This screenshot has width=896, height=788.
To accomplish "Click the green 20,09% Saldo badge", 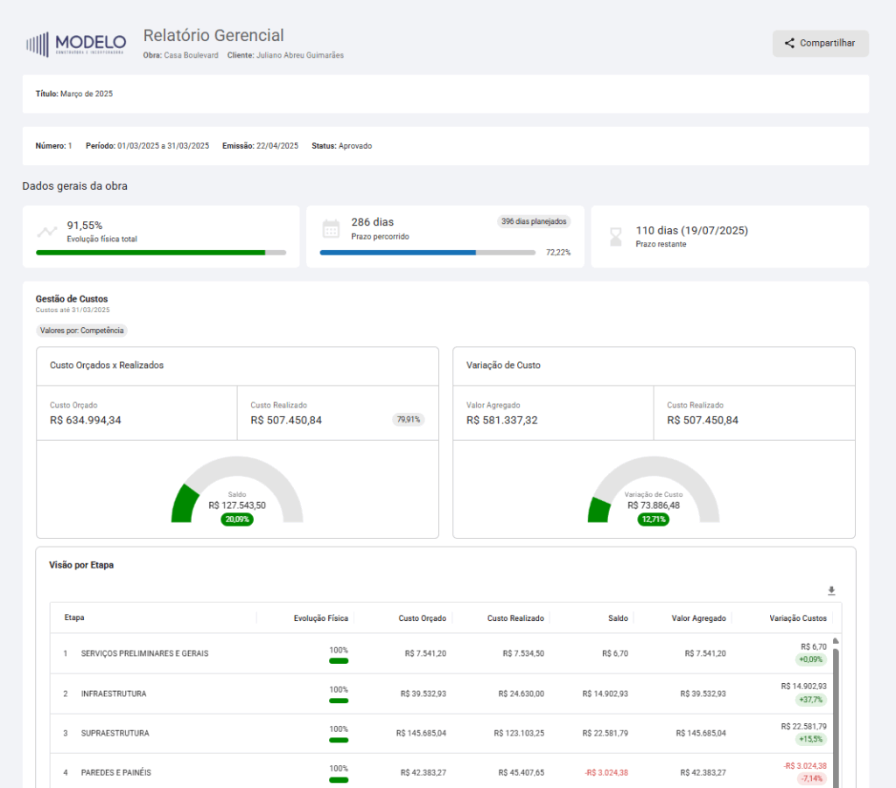I will point(237,520).
